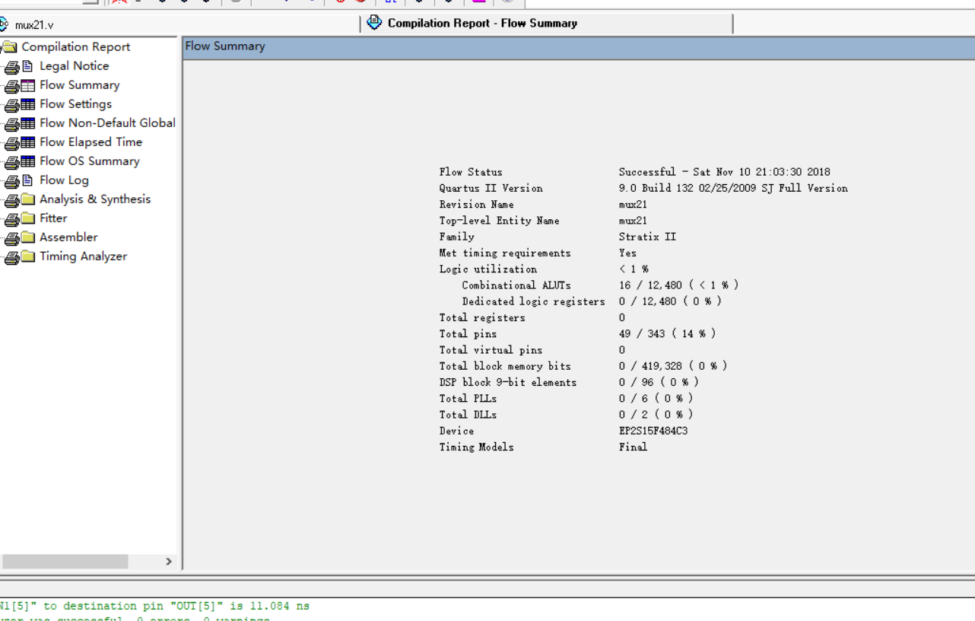Click the document icon of Flow Log
The height and width of the screenshot is (621, 975).
click(27, 180)
